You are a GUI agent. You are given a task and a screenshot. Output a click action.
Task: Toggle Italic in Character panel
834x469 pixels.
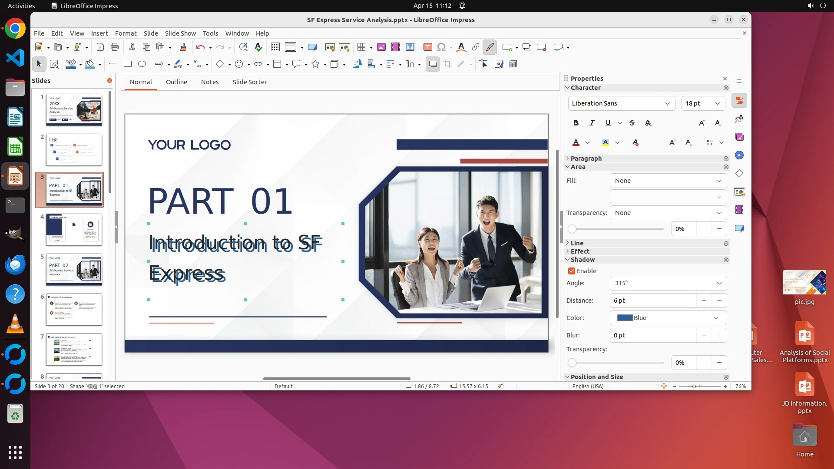[592, 123]
